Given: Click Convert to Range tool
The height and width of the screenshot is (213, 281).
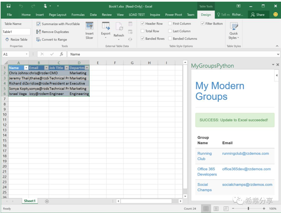Looking at the screenshot, I should pos(52,40).
